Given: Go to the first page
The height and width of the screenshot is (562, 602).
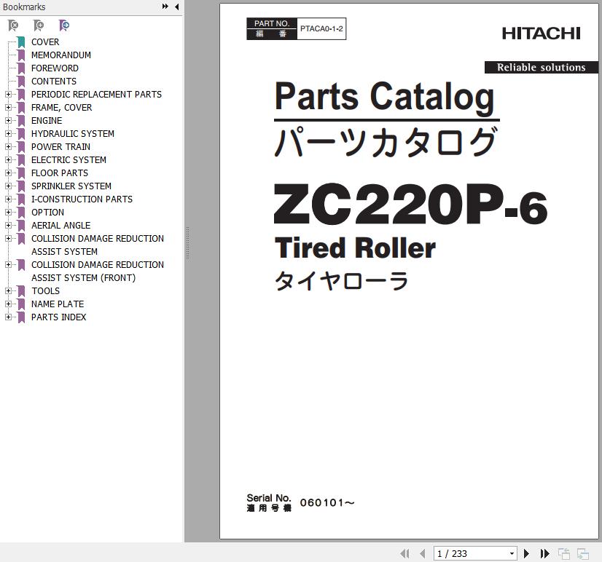Looking at the screenshot, I should [404, 553].
